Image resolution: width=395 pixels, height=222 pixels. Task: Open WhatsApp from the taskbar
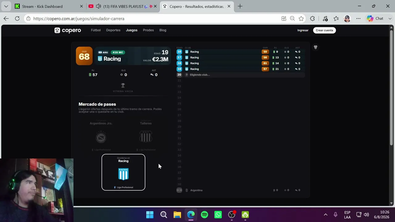pyautogui.click(x=218, y=215)
